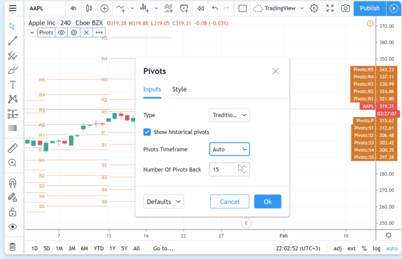The height and width of the screenshot is (259, 402).
Task: Open the indicators button
Action: tap(120, 9)
